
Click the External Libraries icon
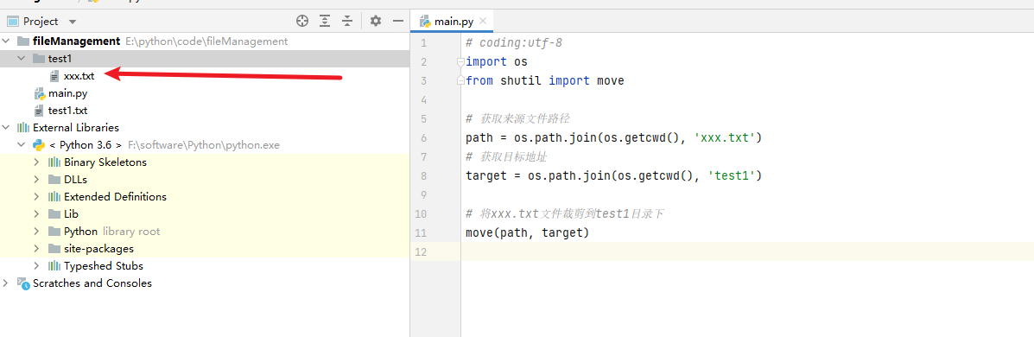[x=23, y=127]
